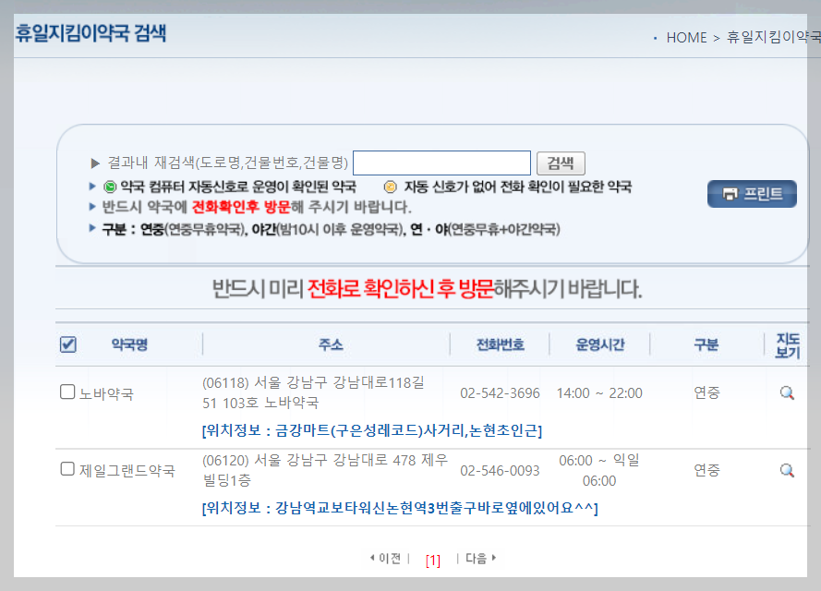Click location info mentioning 신논현역3번출구
The image size is (821, 591).
click(x=400, y=508)
